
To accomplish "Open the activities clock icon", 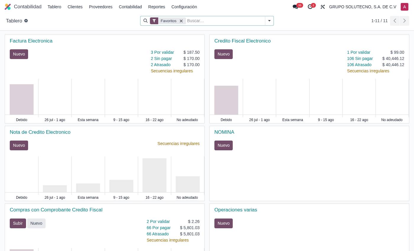I will coord(310,7).
